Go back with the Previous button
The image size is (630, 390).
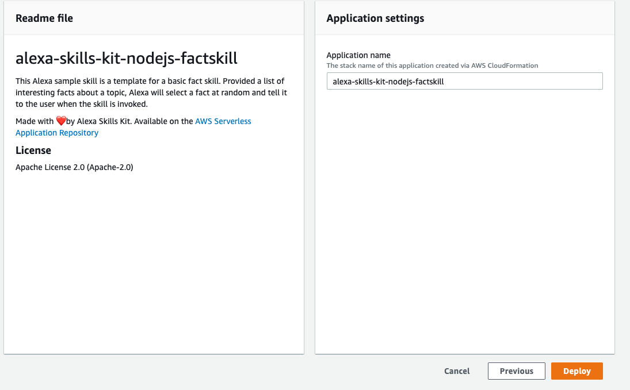pyautogui.click(x=516, y=370)
